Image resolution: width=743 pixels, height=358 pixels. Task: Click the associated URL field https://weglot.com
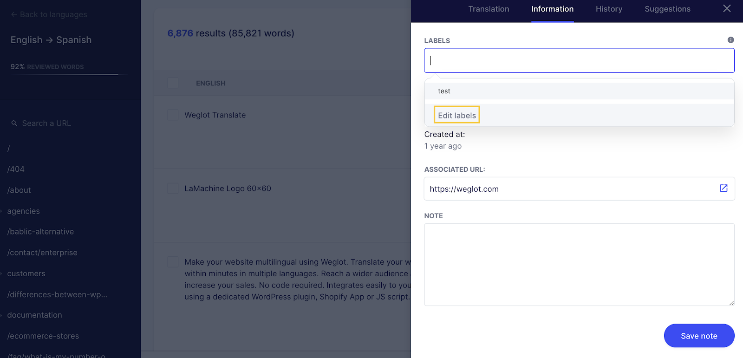coord(579,189)
